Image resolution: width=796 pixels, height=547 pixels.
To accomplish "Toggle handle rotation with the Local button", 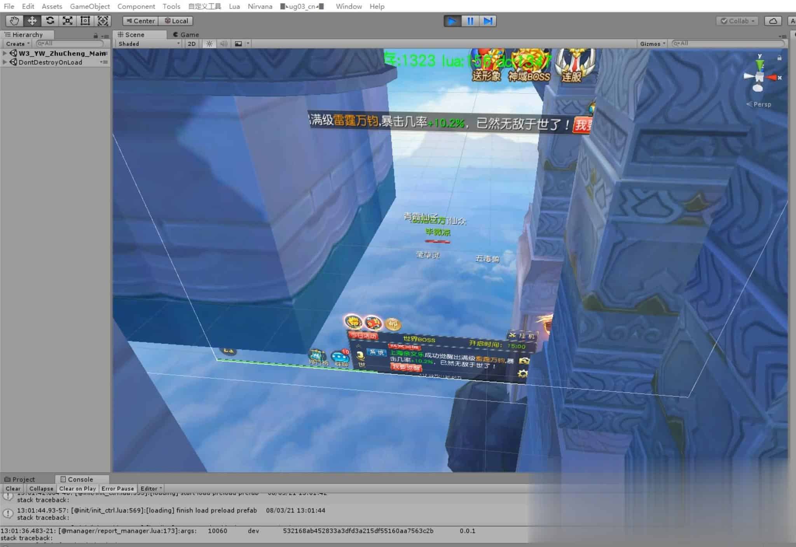I will tap(176, 21).
